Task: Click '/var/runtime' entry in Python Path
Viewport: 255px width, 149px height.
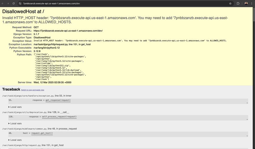Action: click(x=44, y=63)
